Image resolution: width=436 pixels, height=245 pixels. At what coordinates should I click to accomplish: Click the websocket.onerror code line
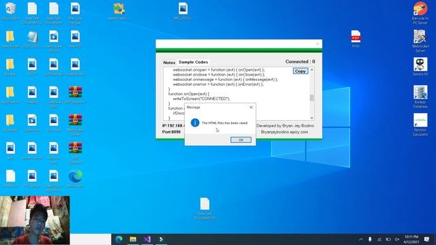tap(218, 84)
